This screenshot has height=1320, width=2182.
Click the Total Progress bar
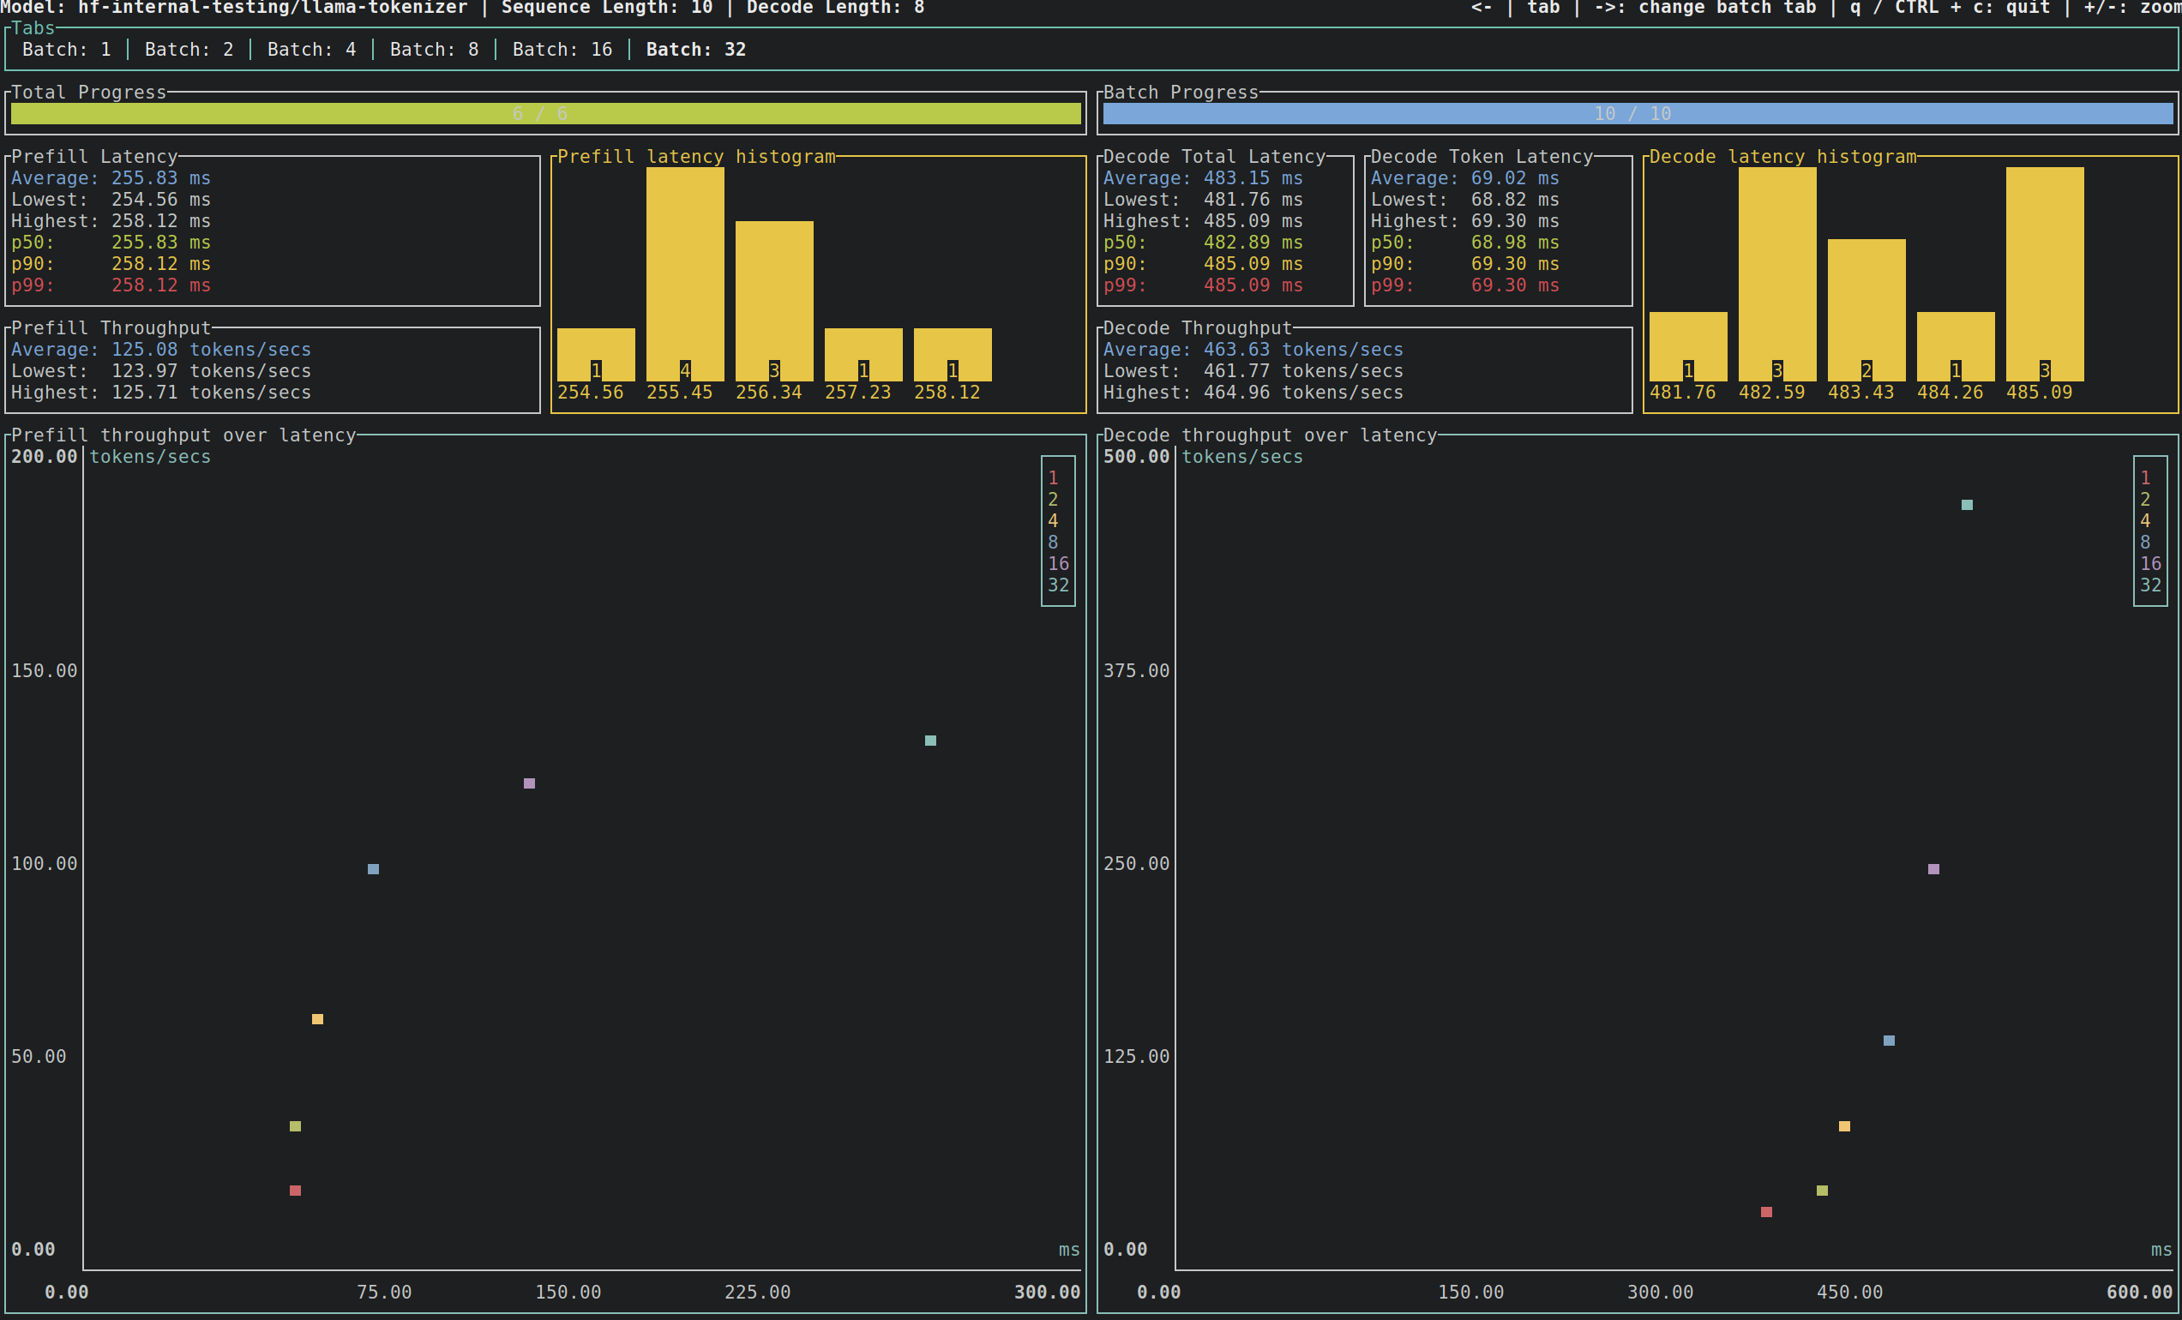click(545, 113)
